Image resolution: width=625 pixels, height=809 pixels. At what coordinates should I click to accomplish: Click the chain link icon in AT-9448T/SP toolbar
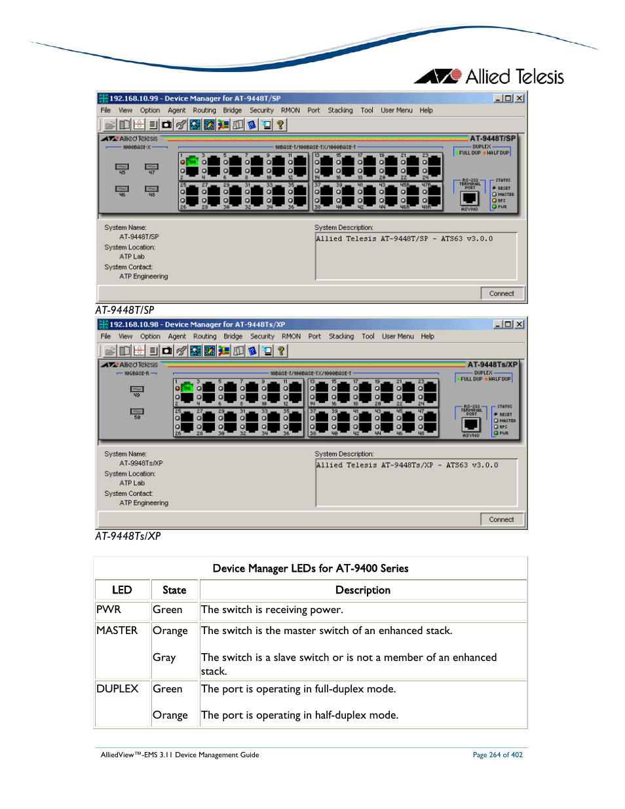[181, 124]
